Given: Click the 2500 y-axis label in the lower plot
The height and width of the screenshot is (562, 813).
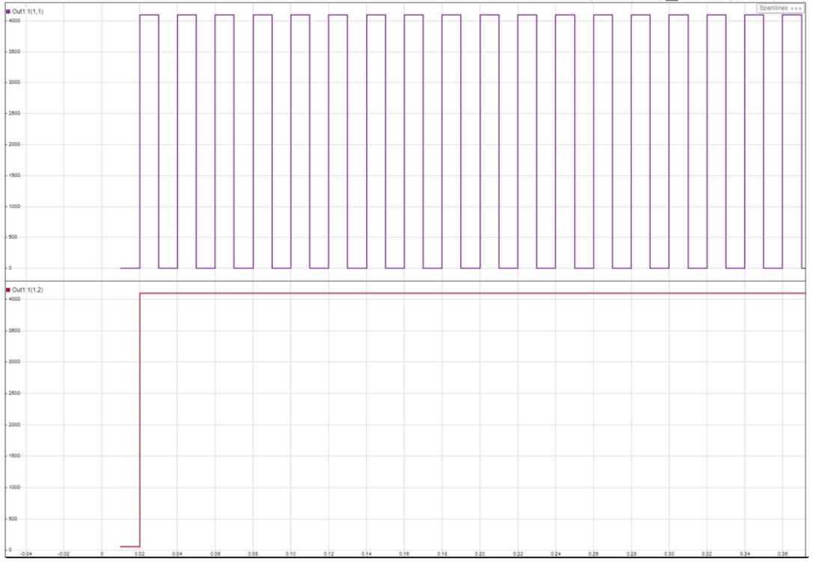Looking at the screenshot, I should [x=13, y=393].
